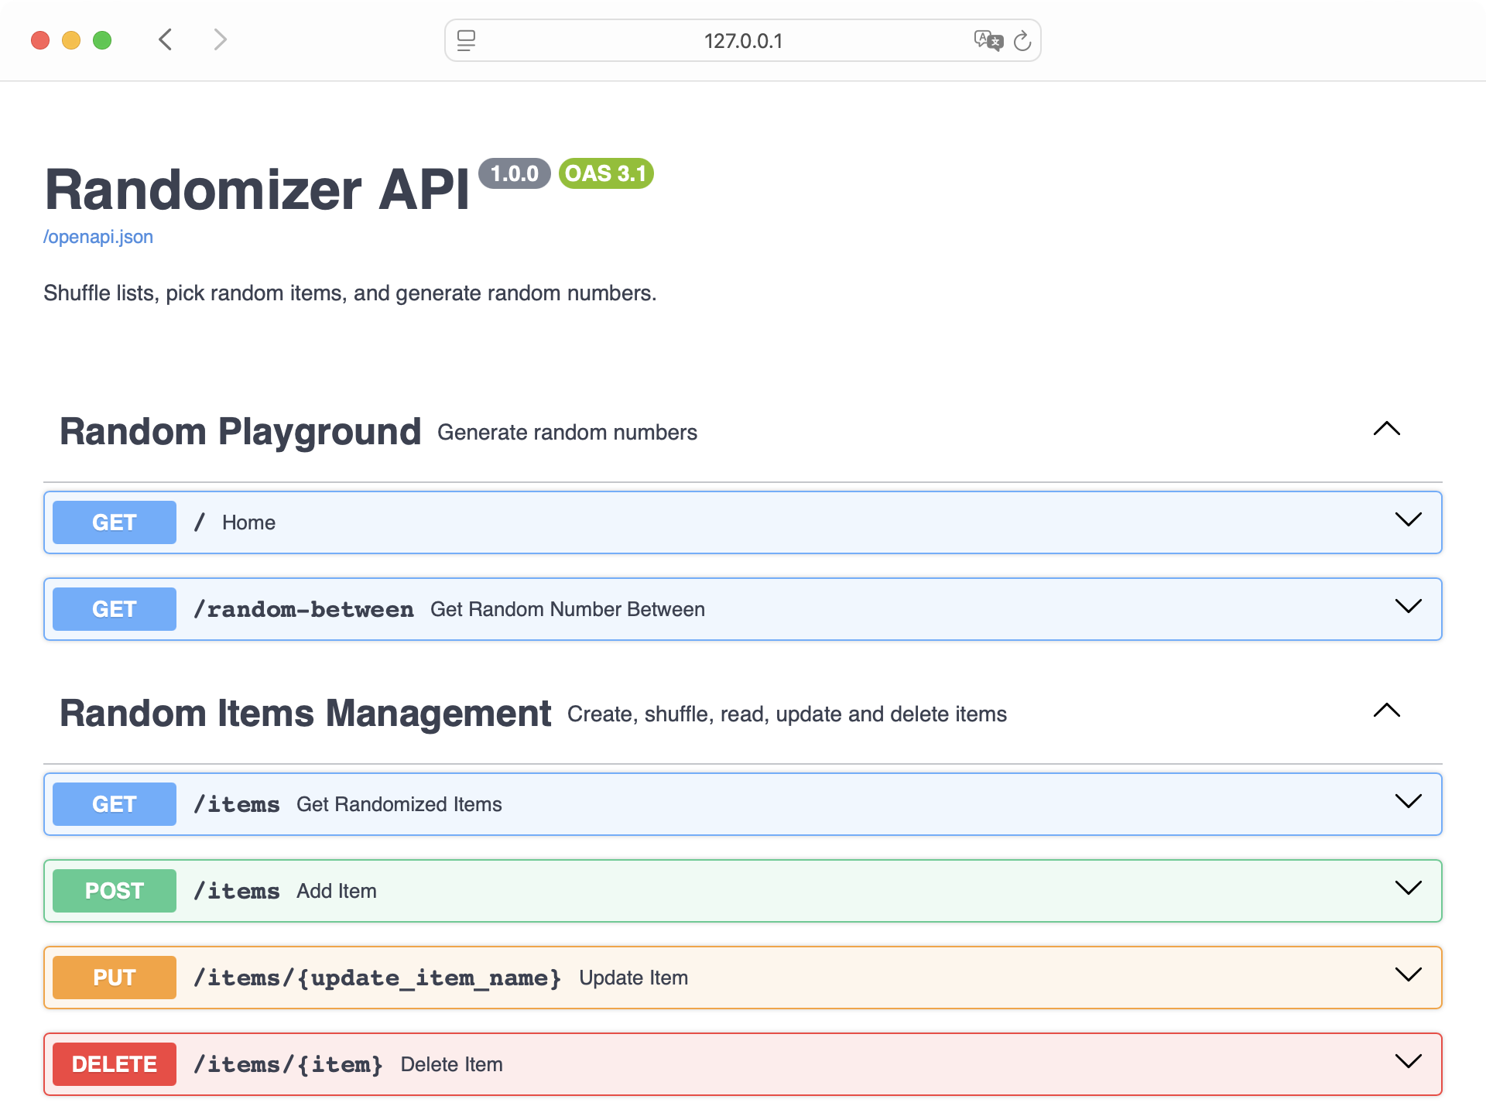Open the /openapi.json specification link
1486x1113 pixels.
coord(98,236)
